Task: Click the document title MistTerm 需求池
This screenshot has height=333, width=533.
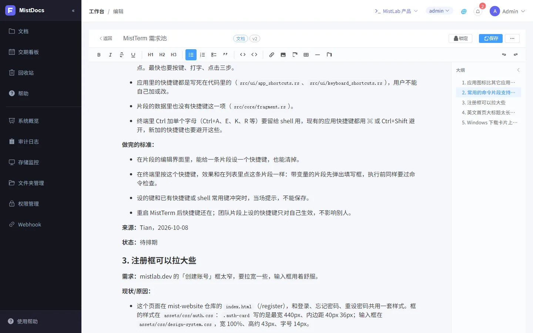Action: (145, 38)
